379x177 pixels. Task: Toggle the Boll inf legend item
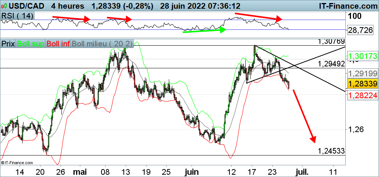tap(58, 43)
